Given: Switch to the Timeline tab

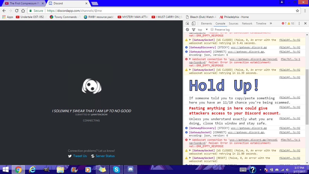Looking at the screenshot, I should tap(261, 23).
